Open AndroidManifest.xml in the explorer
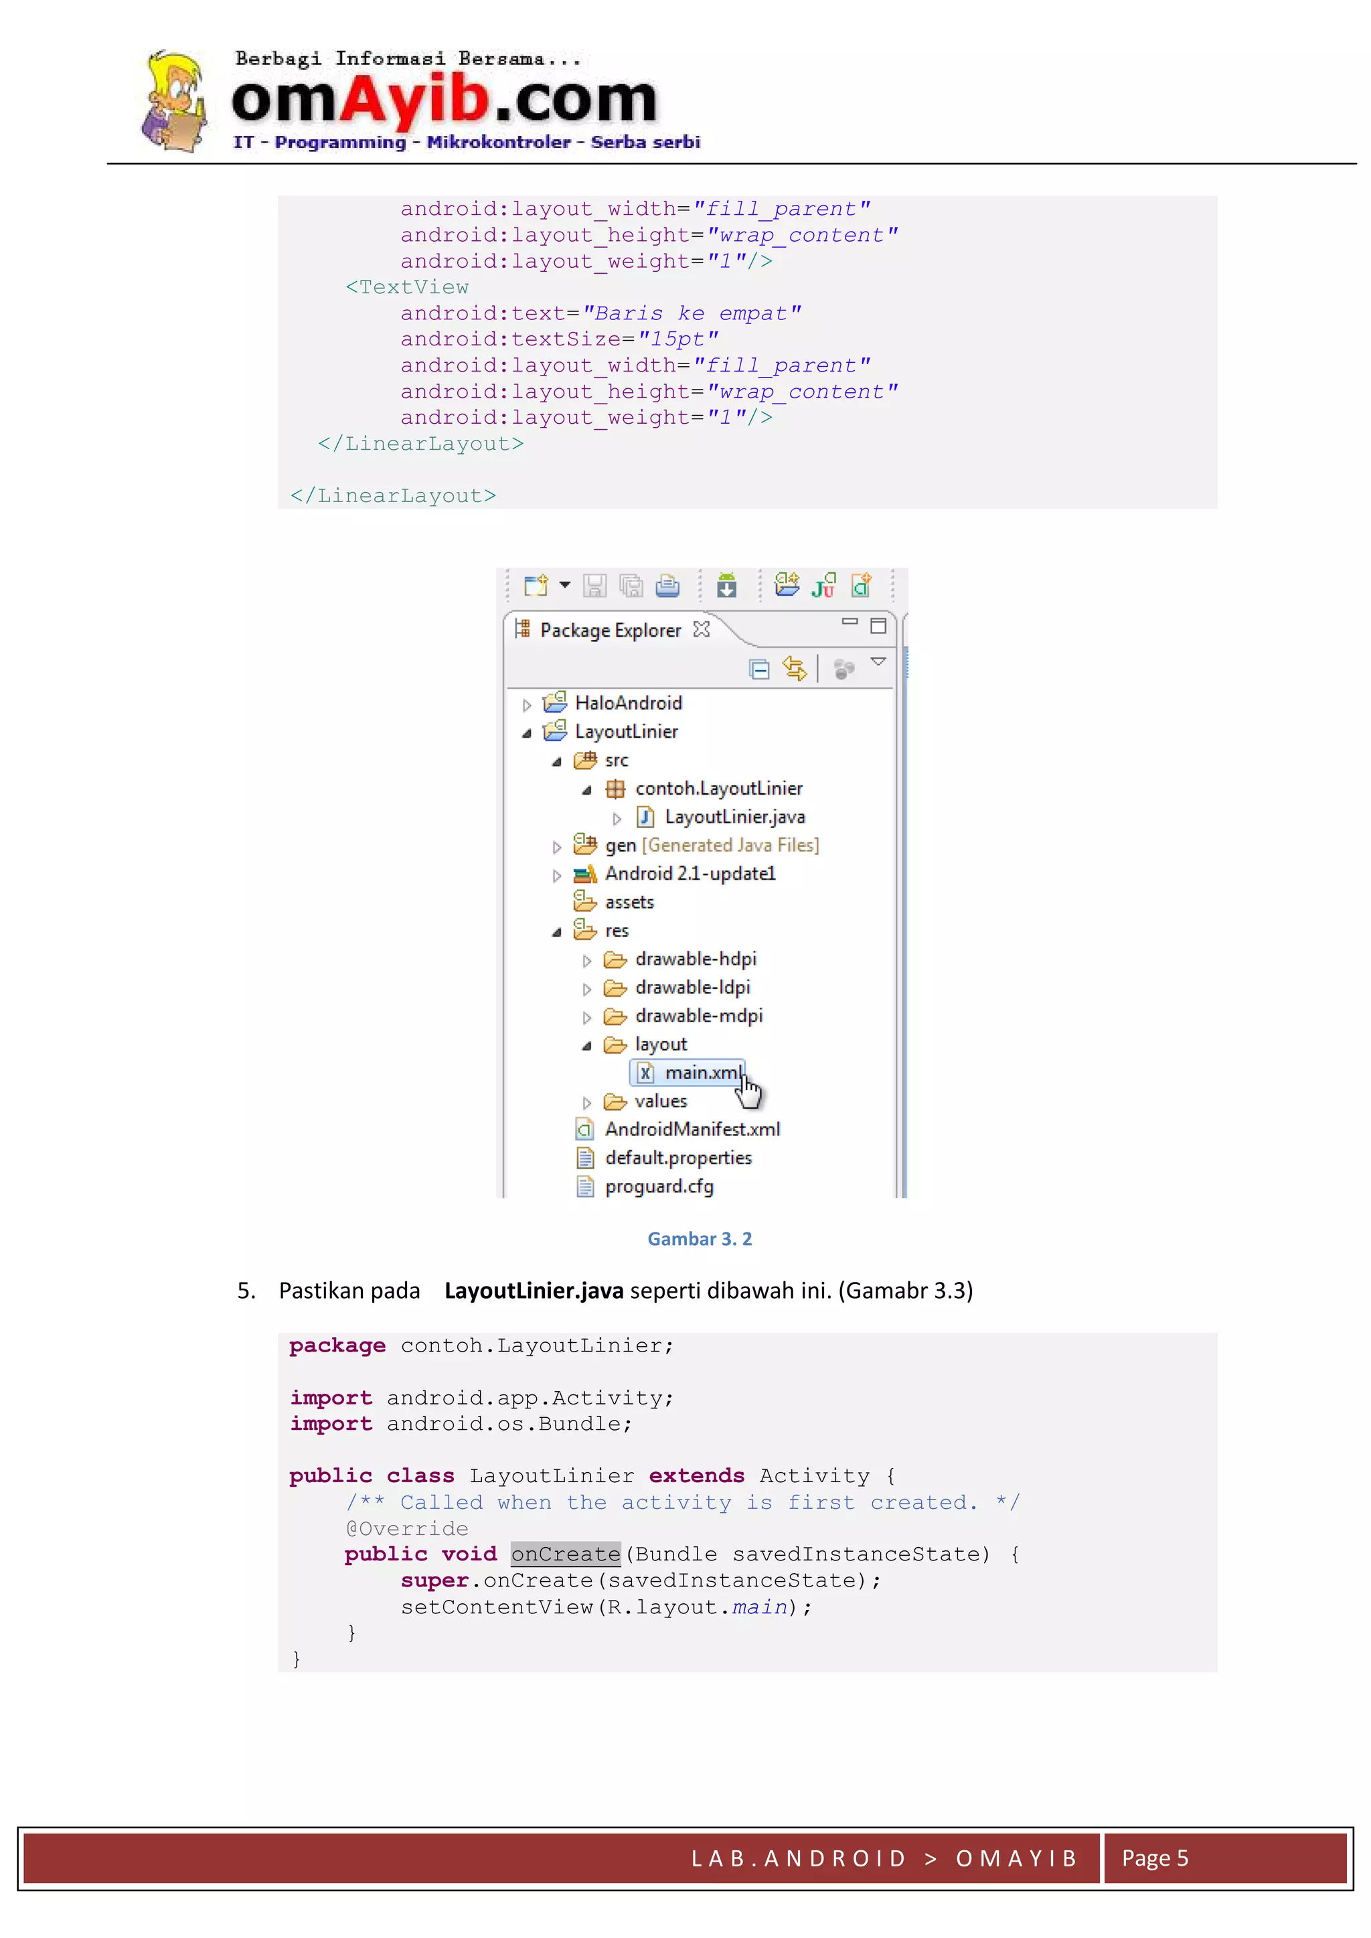Viewport: 1371px width, 1938px height. point(692,1129)
